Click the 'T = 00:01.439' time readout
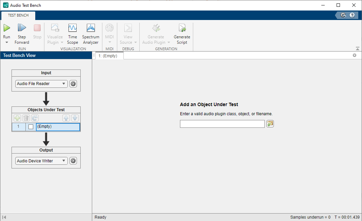Image resolution: width=362 pixels, height=221 pixels. coord(347,217)
